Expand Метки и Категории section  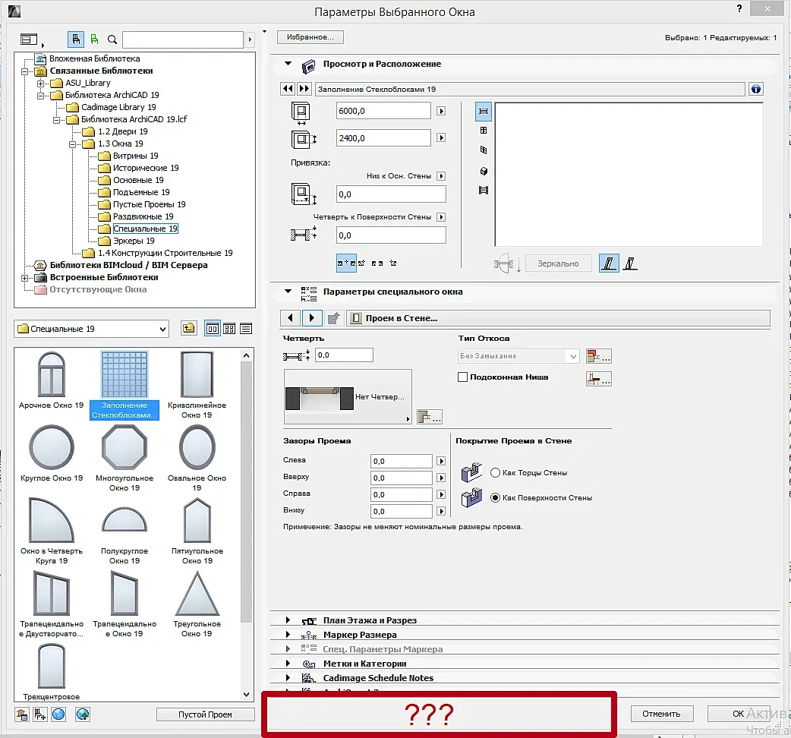[288, 664]
